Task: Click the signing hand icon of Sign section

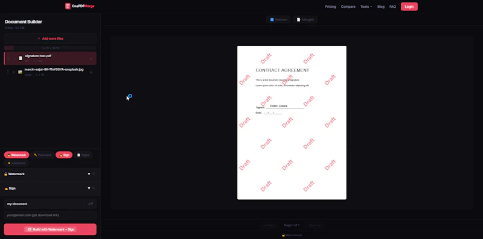Action: click(6, 188)
